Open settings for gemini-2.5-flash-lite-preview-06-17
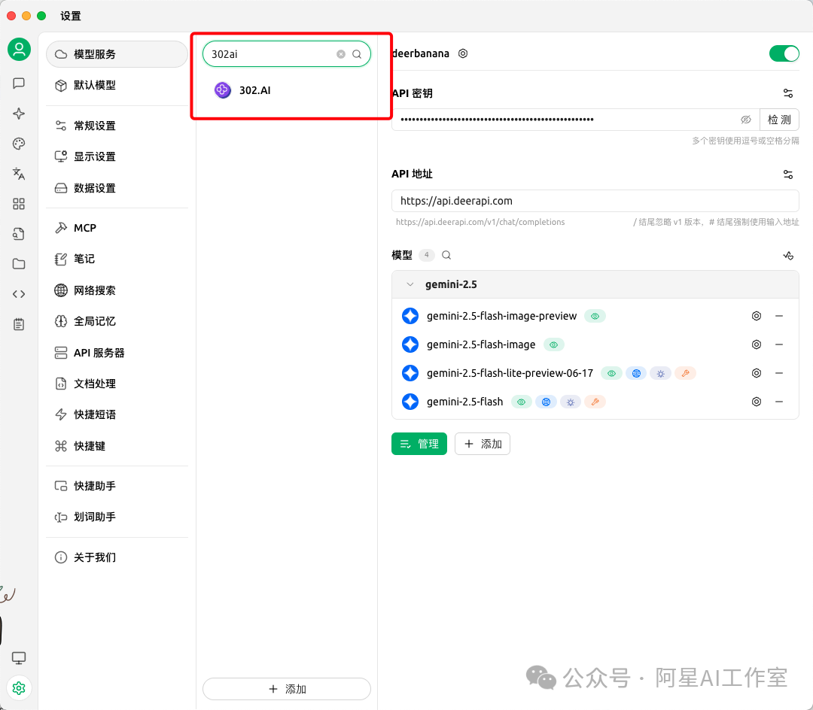Screen dimensions: 813x710 (x=757, y=373)
